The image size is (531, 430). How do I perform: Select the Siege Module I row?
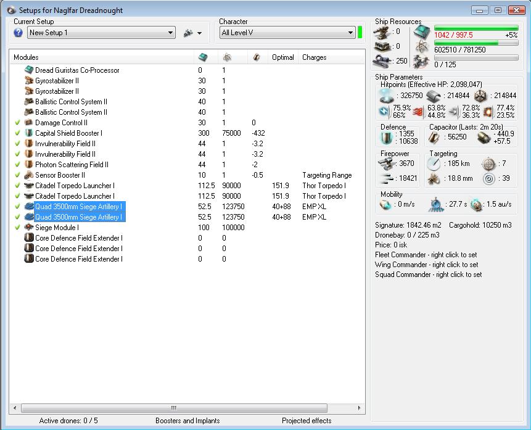coord(187,228)
